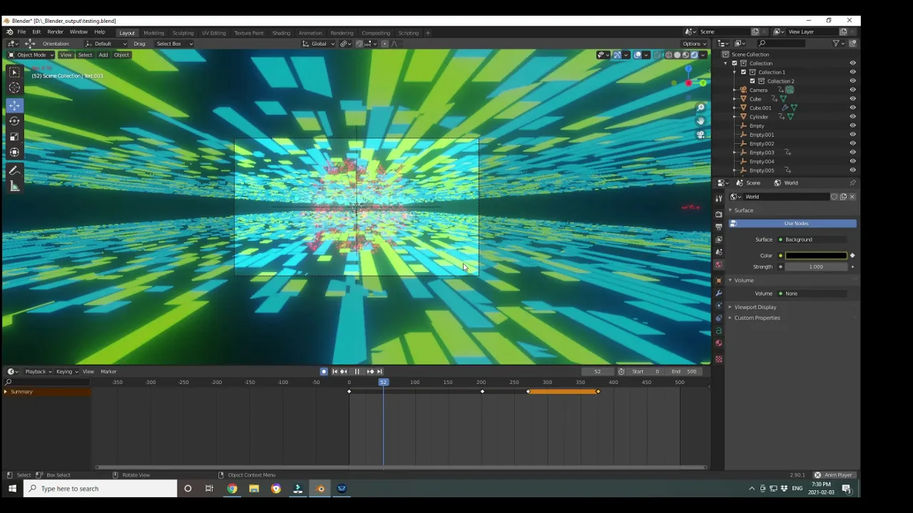Click the viewport zoom magnifier icon
This screenshot has width=913, height=513.
click(x=700, y=108)
